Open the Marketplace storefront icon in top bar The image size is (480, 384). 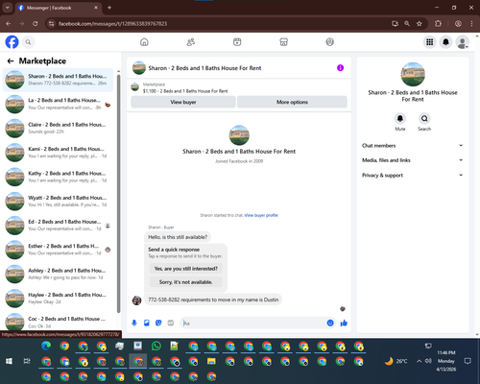(x=283, y=42)
